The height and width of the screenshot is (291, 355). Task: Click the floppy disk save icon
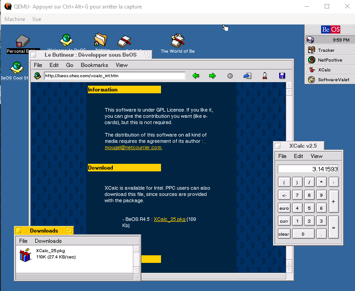point(282,76)
